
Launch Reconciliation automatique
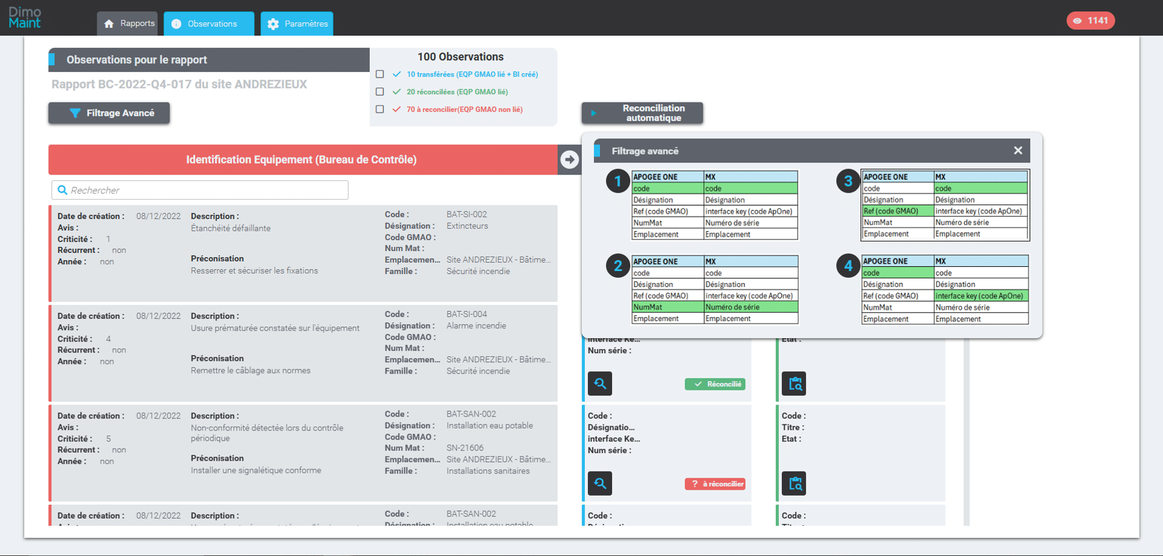pos(642,113)
